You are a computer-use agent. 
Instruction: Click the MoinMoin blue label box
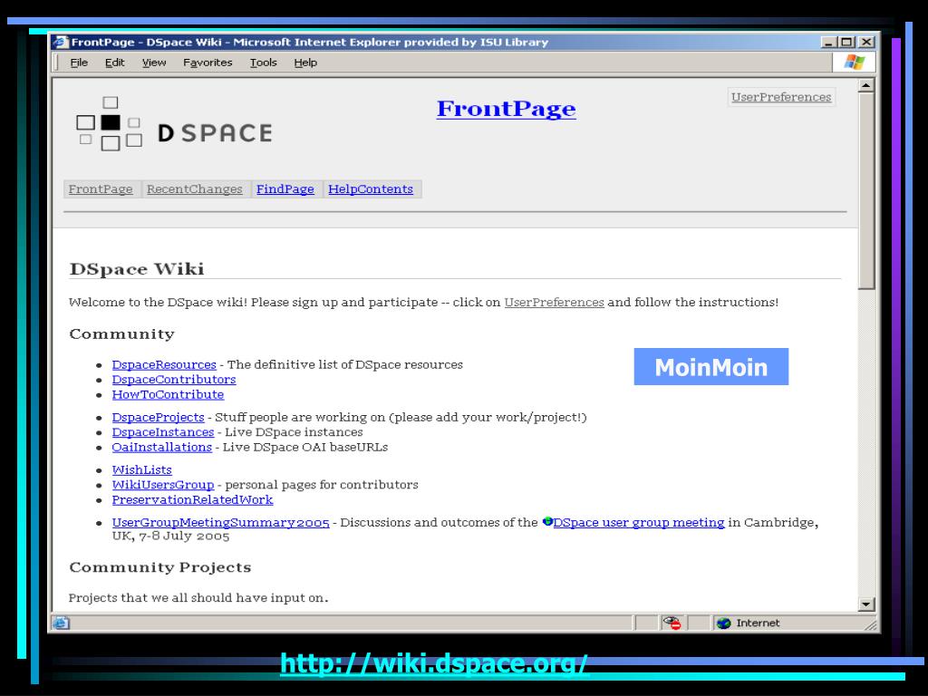point(710,367)
